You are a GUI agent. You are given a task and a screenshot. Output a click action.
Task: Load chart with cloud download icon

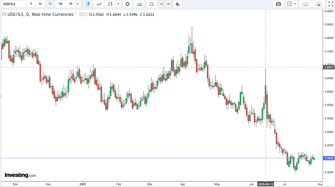pos(306,4)
